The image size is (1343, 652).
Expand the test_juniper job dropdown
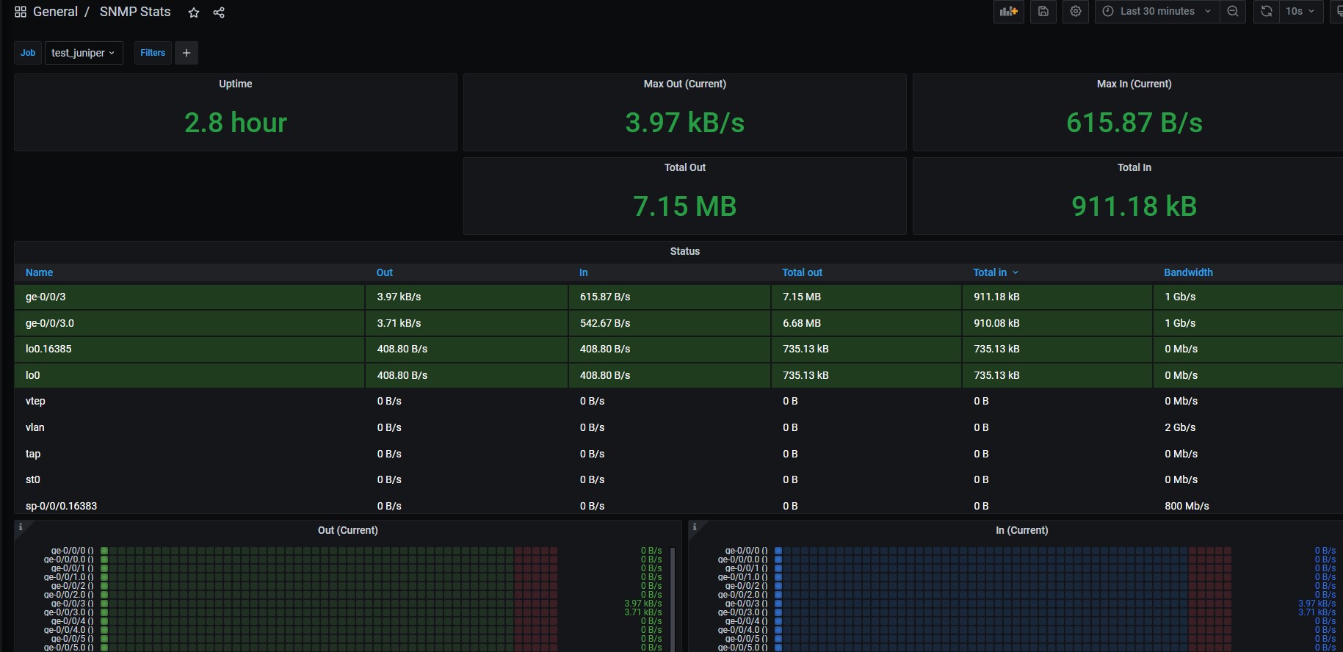click(83, 53)
